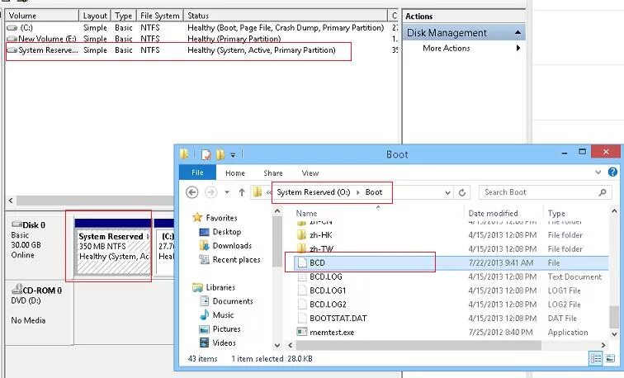Select the BCD file
Viewport: 624px width, 378px height.
tap(451, 262)
